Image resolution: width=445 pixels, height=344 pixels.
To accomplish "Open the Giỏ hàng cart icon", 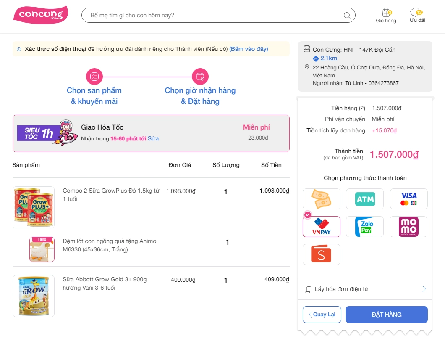I will (386, 13).
